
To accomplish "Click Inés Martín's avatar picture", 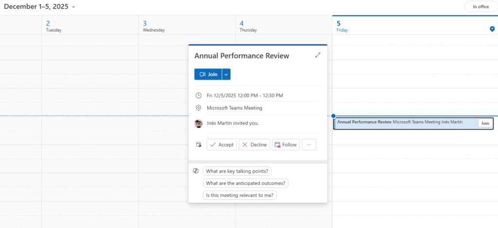I will tap(198, 123).
